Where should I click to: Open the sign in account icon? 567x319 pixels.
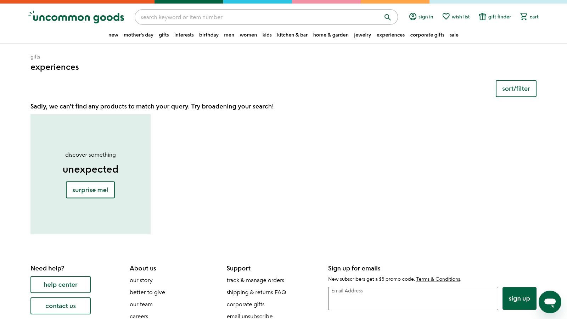pos(413,17)
